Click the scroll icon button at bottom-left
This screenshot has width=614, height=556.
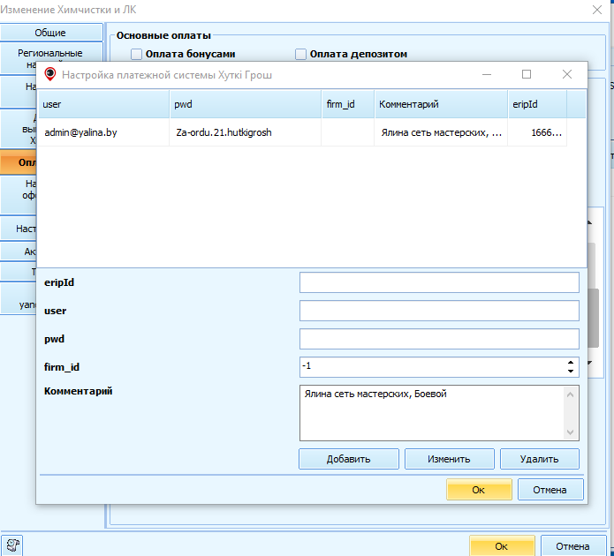pos(14,545)
